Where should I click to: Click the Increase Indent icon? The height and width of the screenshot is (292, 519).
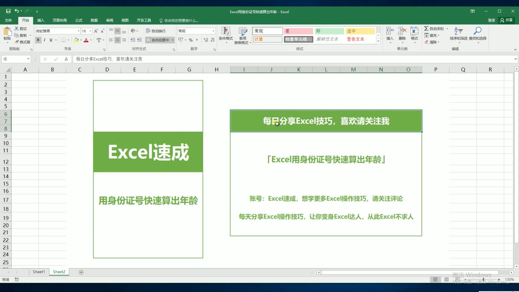139,40
